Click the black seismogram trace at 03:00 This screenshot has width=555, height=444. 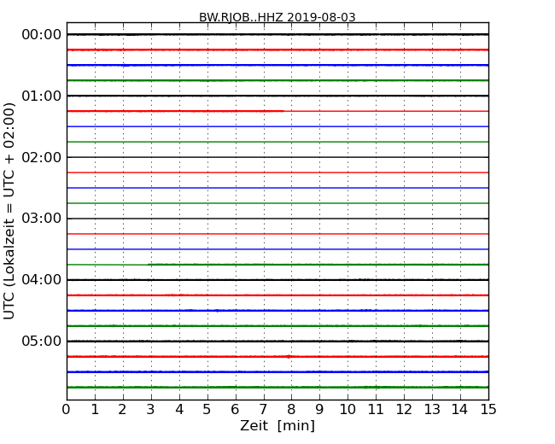coord(277,219)
